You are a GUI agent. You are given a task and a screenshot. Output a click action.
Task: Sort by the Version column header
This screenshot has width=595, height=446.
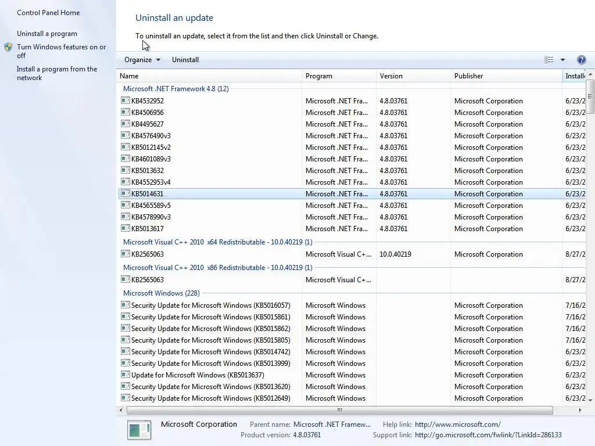[x=413, y=76]
